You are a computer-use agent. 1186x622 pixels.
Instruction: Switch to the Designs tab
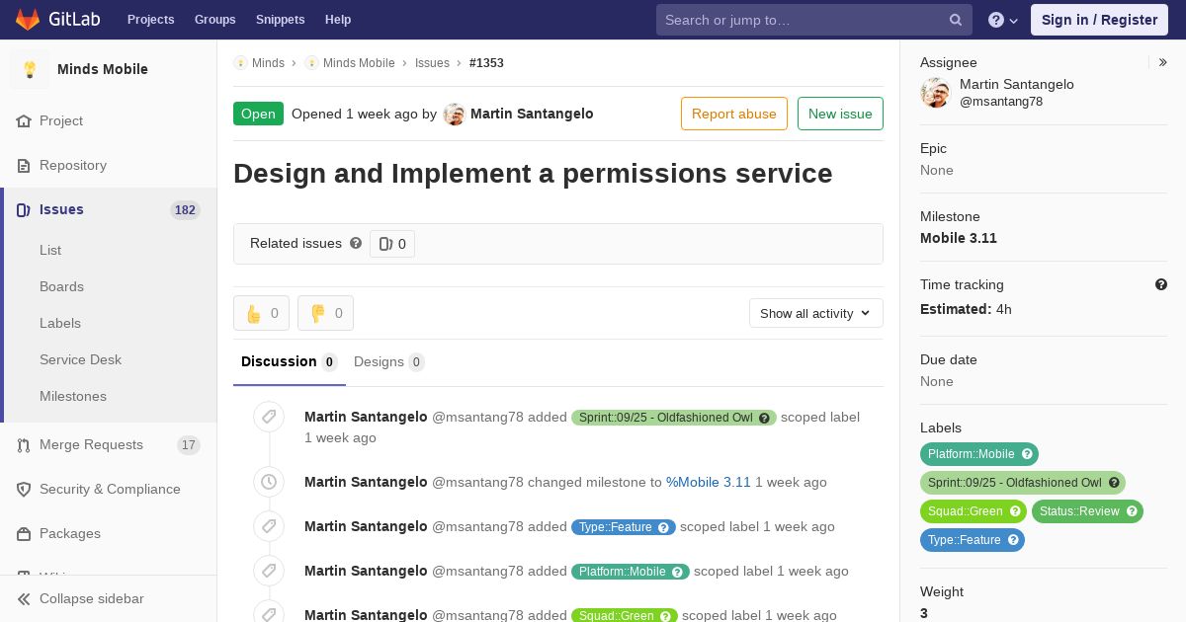pyautogui.click(x=389, y=361)
